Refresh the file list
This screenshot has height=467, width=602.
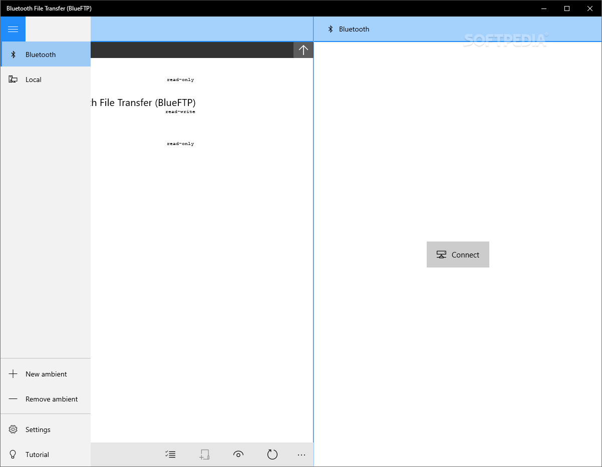pyautogui.click(x=272, y=454)
